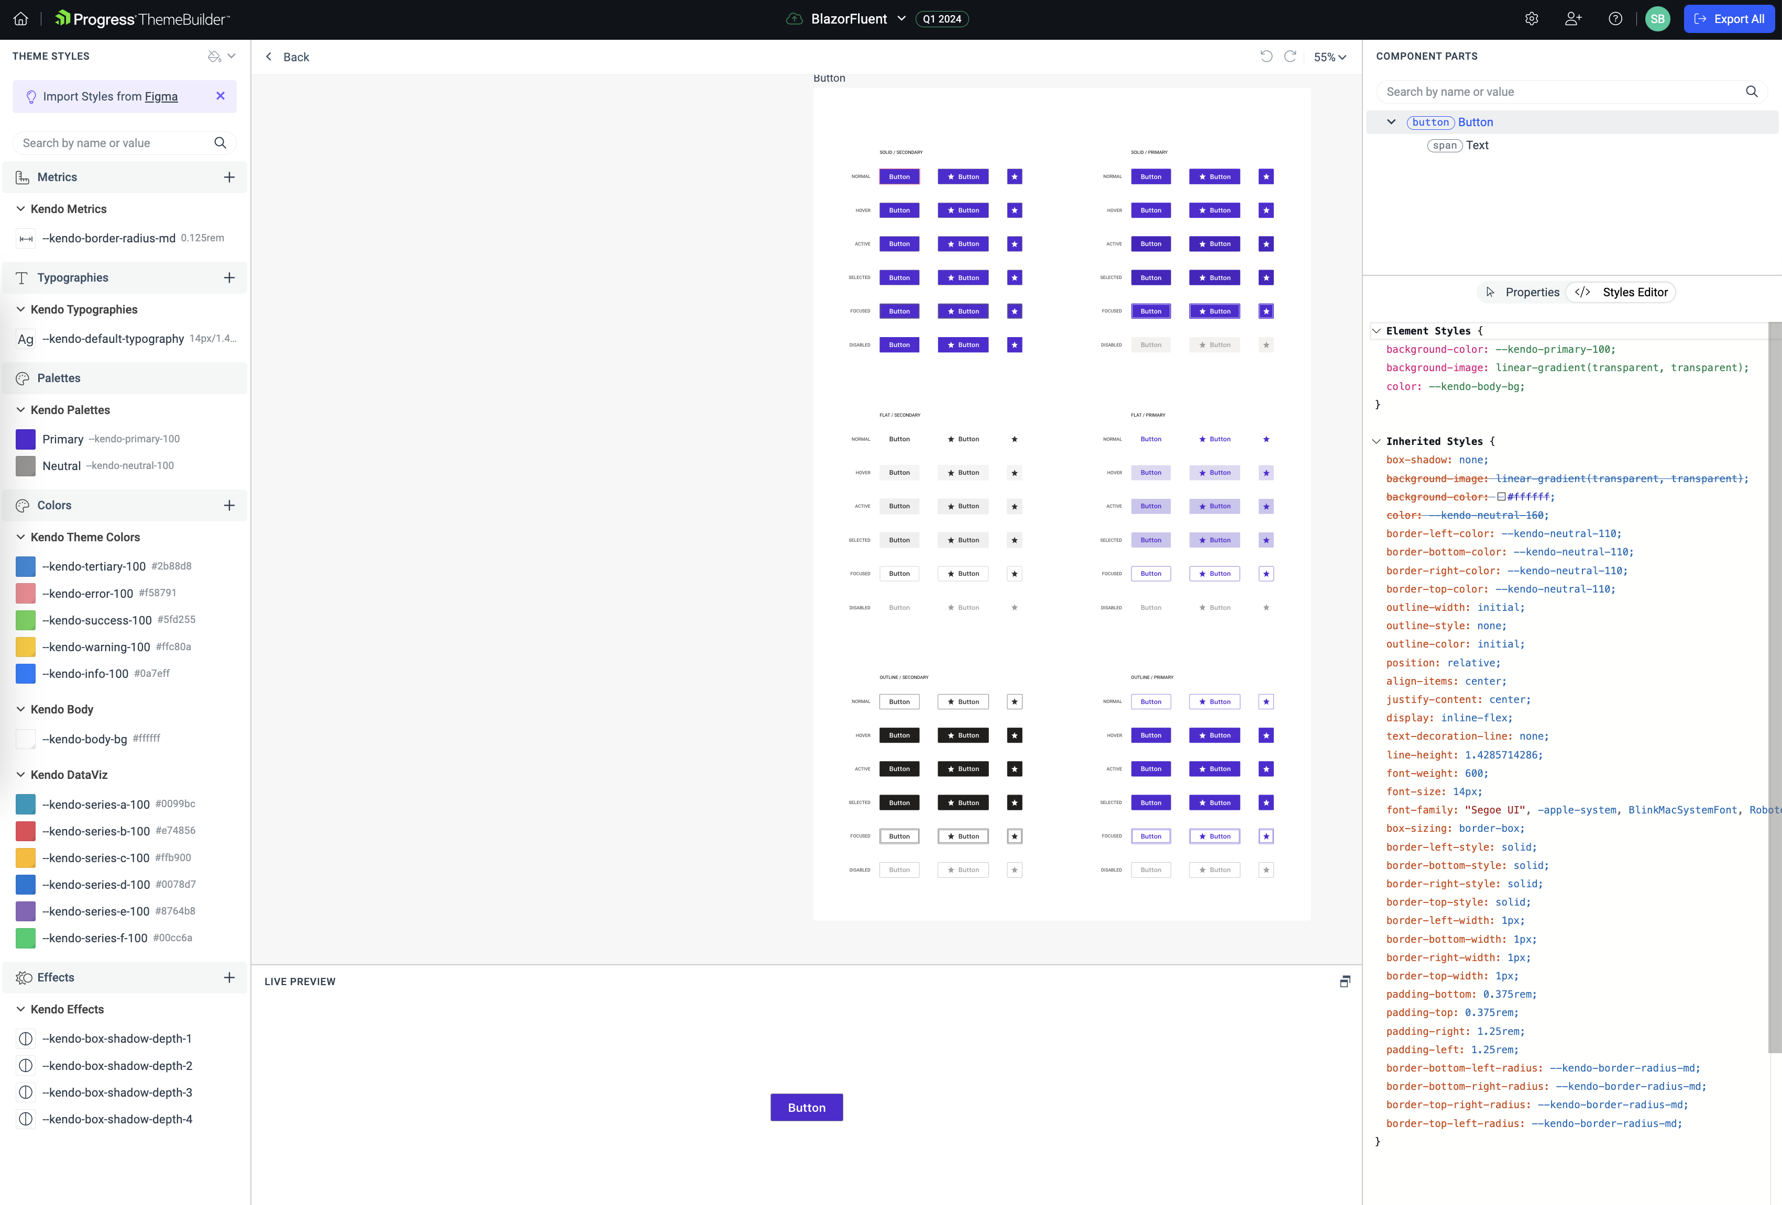Image resolution: width=1782 pixels, height=1205 pixels.
Task: Switch to the Properties tab
Action: coord(1523,293)
